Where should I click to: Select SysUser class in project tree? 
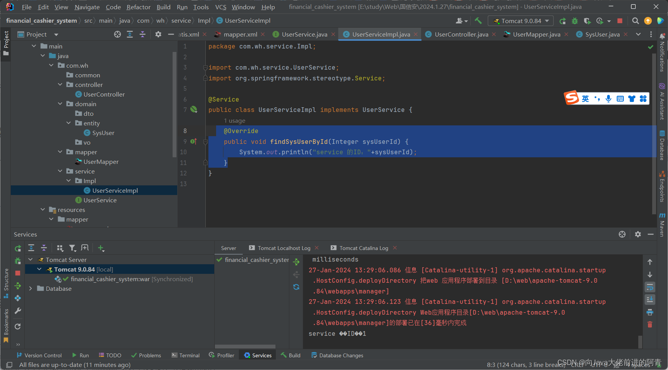(x=103, y=133)
